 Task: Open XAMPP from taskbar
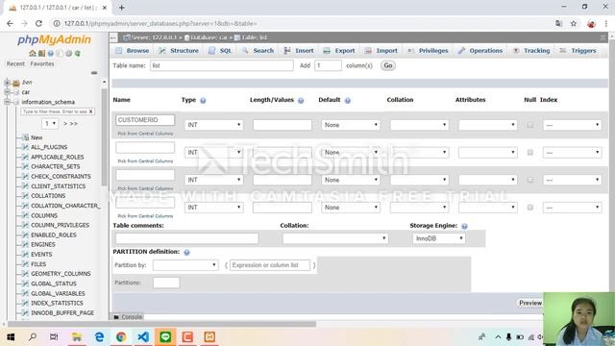209,337
